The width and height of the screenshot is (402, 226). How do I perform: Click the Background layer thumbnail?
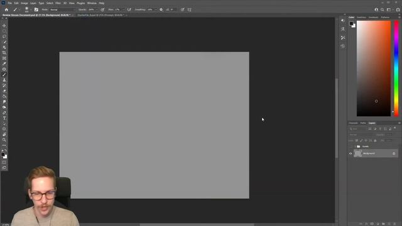tap(357, 153)
